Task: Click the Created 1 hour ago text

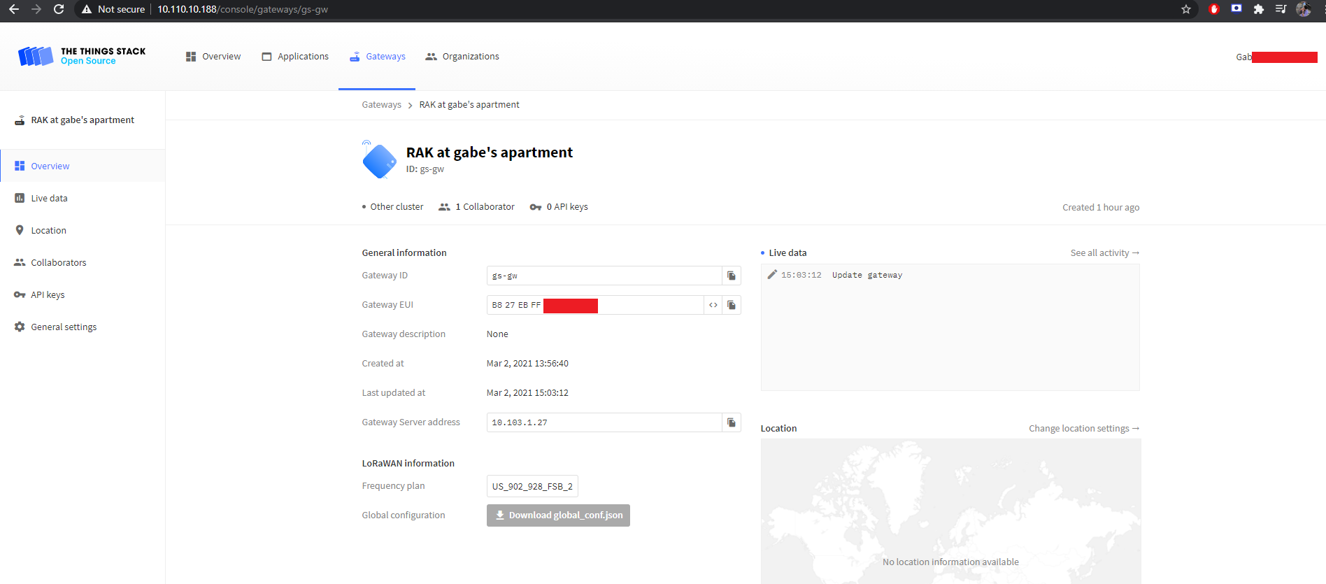Action: click(1101, 208)
